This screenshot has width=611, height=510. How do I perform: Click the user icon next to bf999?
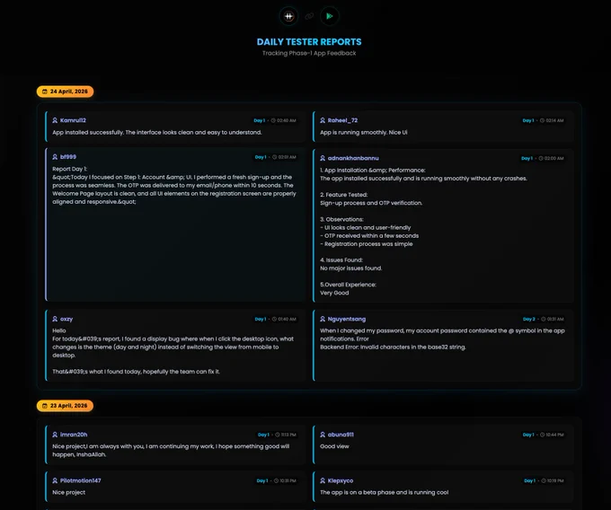55,157
